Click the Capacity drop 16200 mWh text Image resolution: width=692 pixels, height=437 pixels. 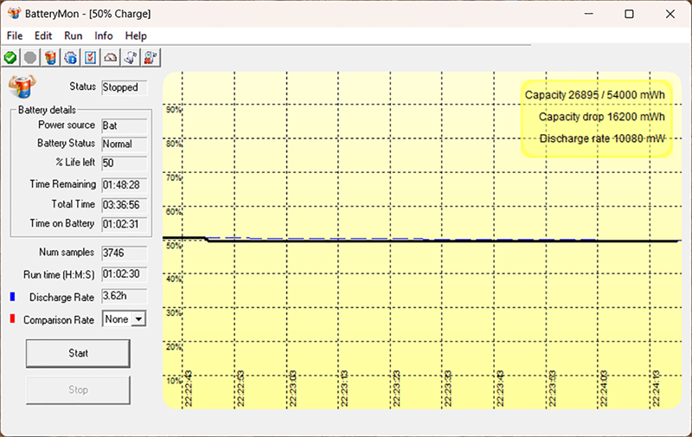point(601,117)
